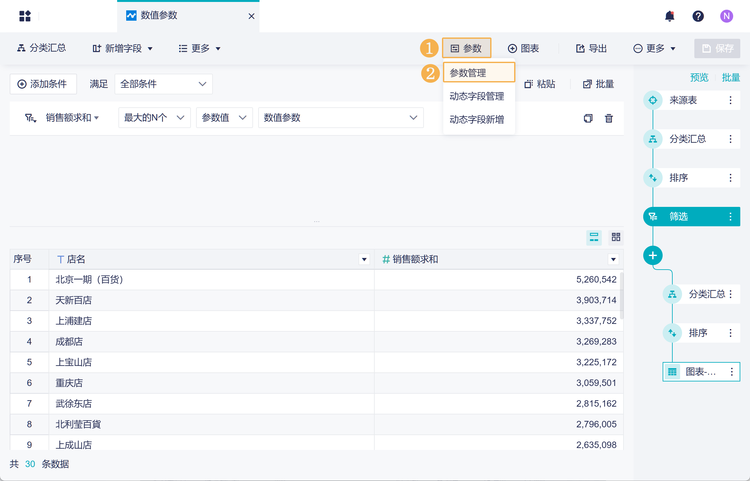750x481 pixels.
Task: Toggle 批量 mode in the filter toolbar
Action: (598, 84)
